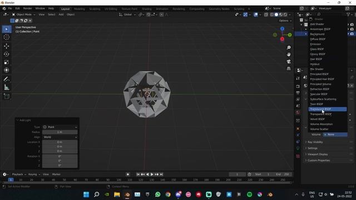Viewport: 356px width, 200px height.
Task: Expand the Settings panel
Action: (313, 148)
